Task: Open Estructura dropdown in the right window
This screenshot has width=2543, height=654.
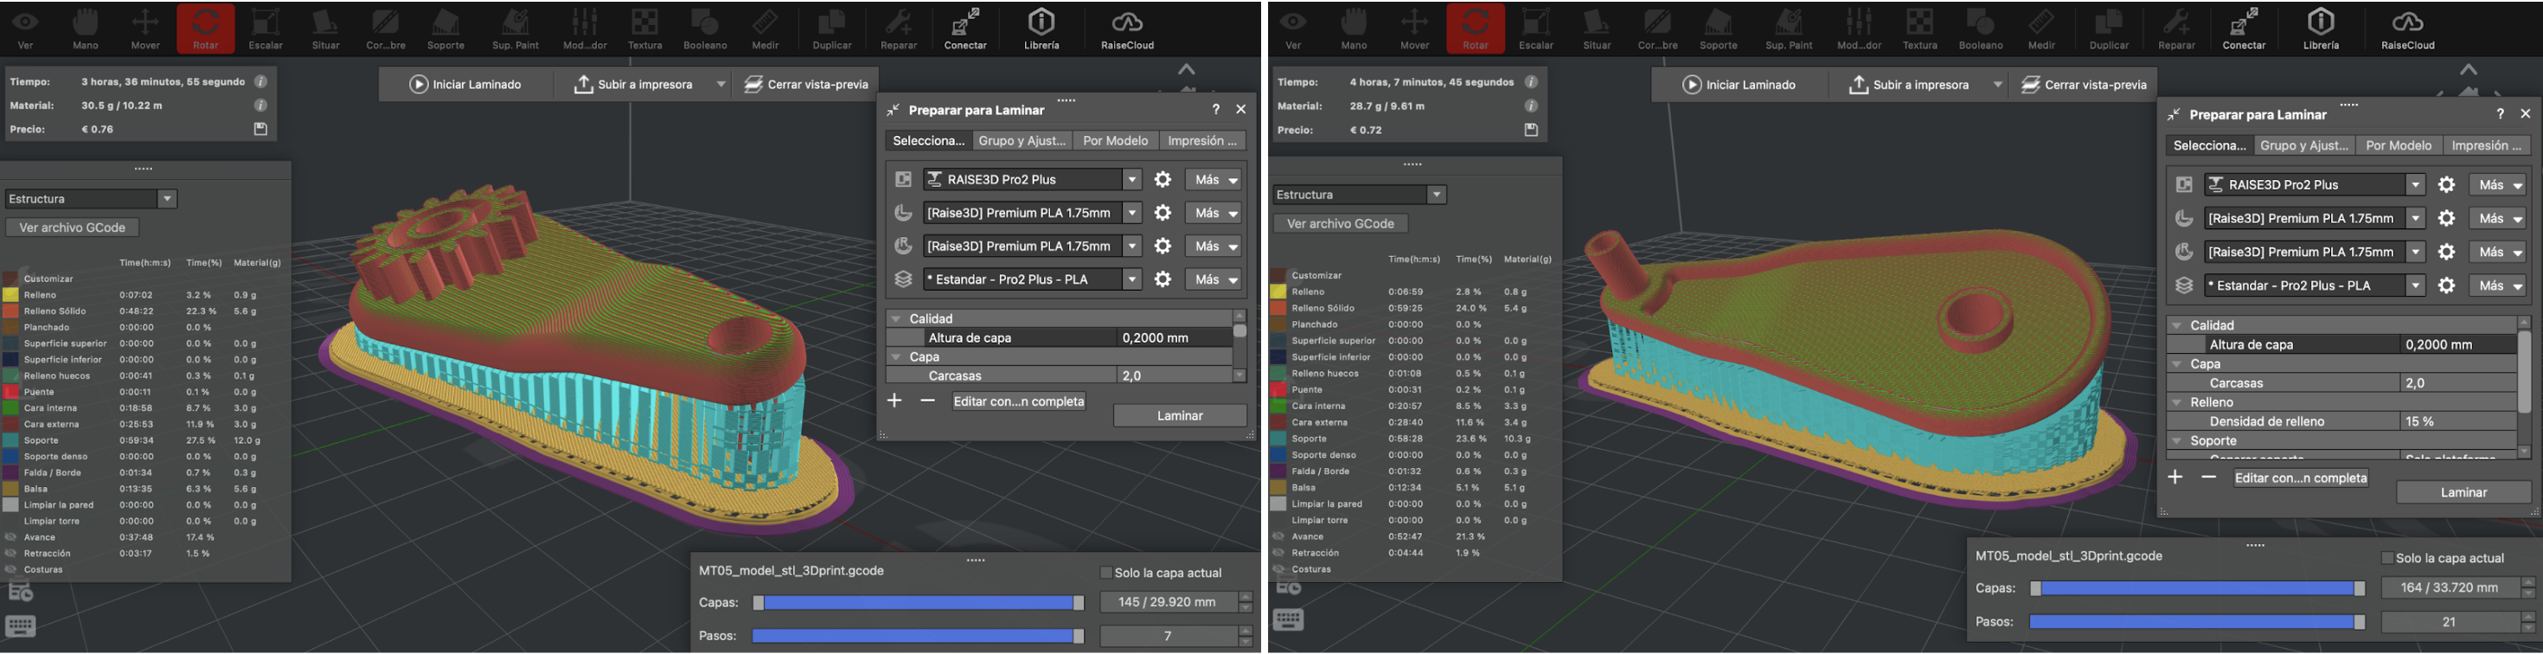Action: click(1437, 195)
